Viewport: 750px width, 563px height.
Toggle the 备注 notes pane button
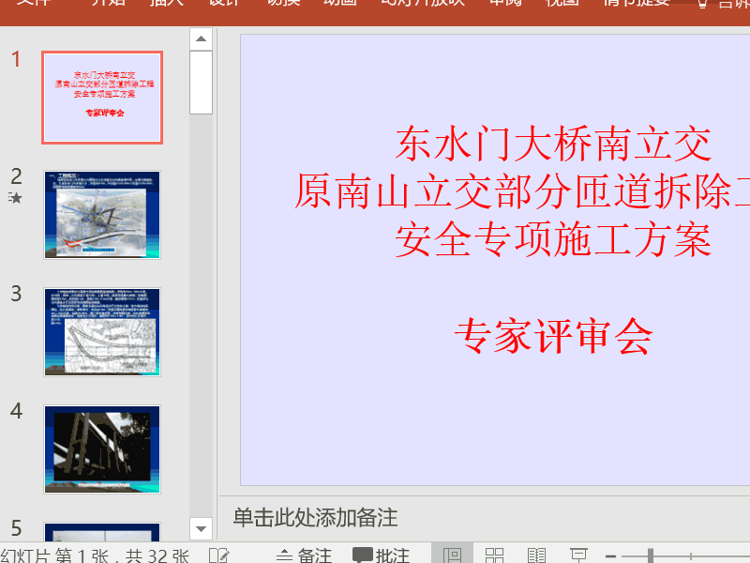pos(304,555)
